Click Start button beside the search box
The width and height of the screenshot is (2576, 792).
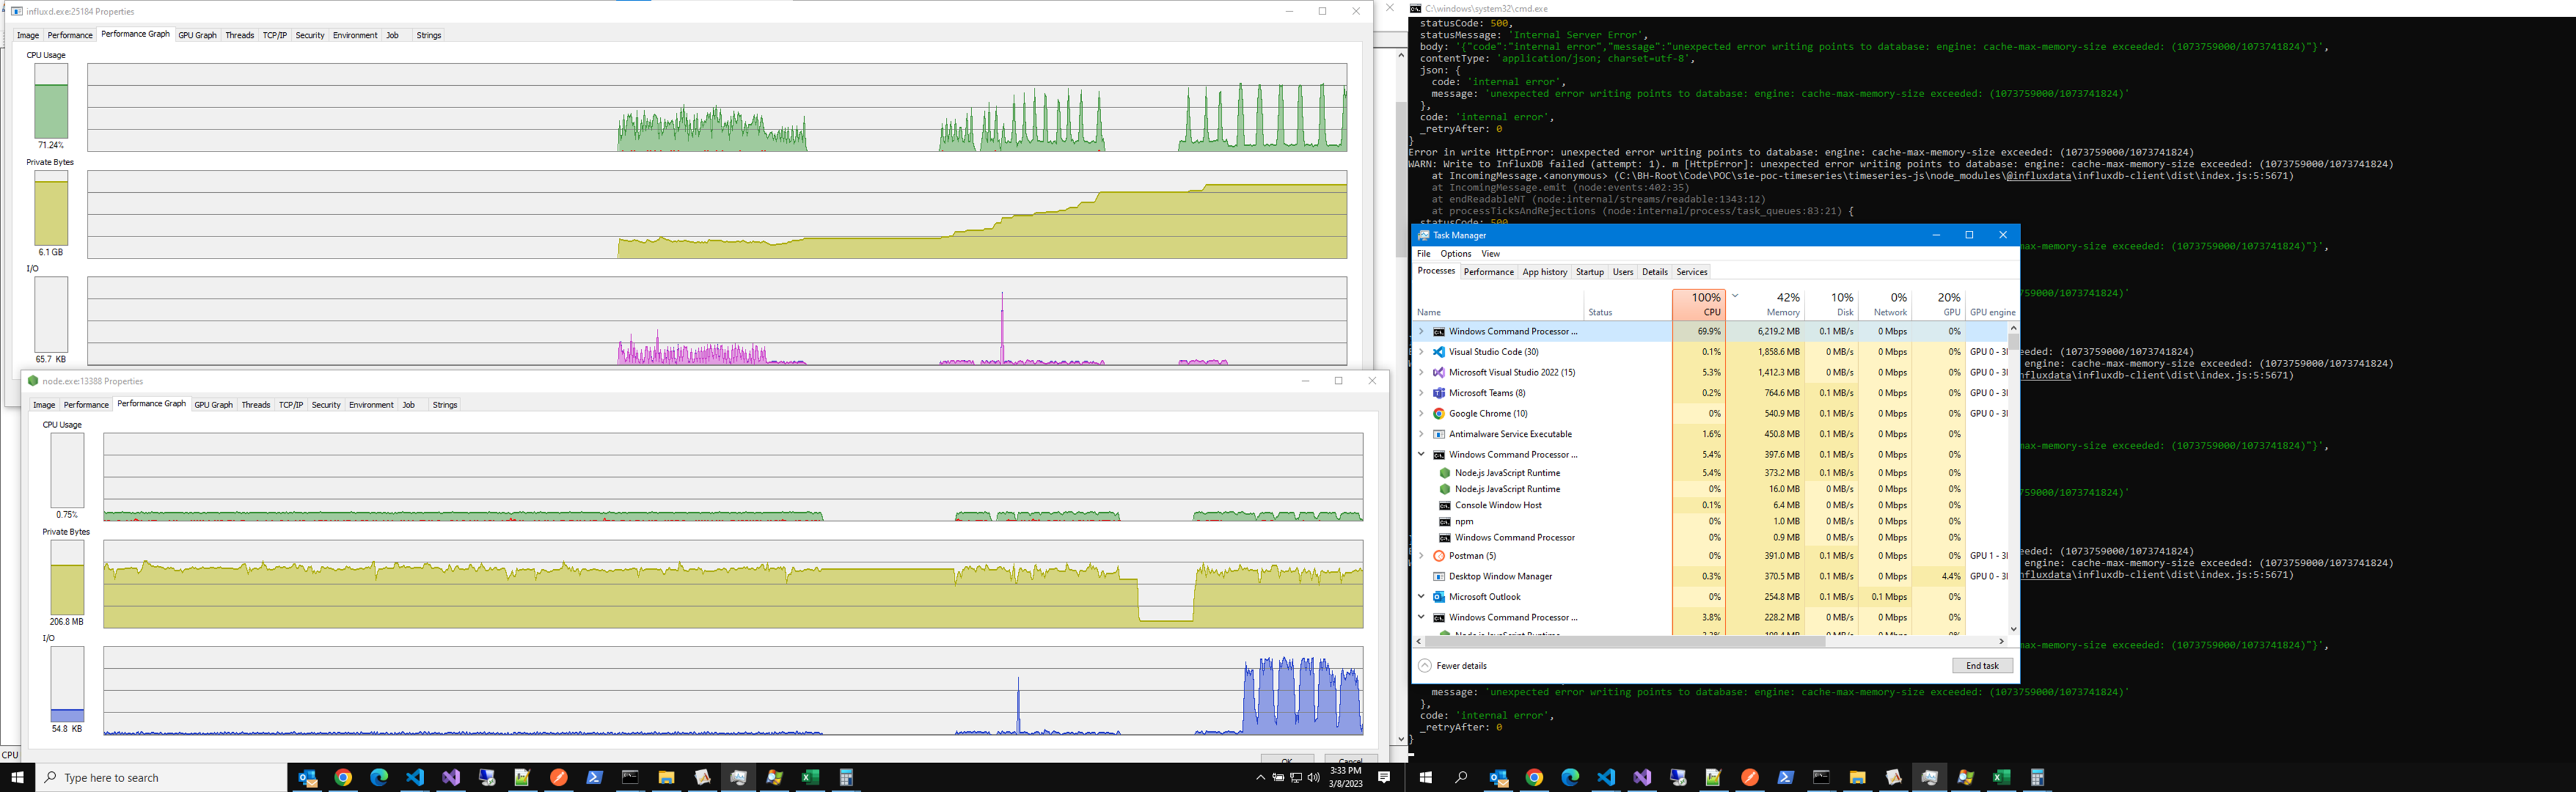coord(17,777)
